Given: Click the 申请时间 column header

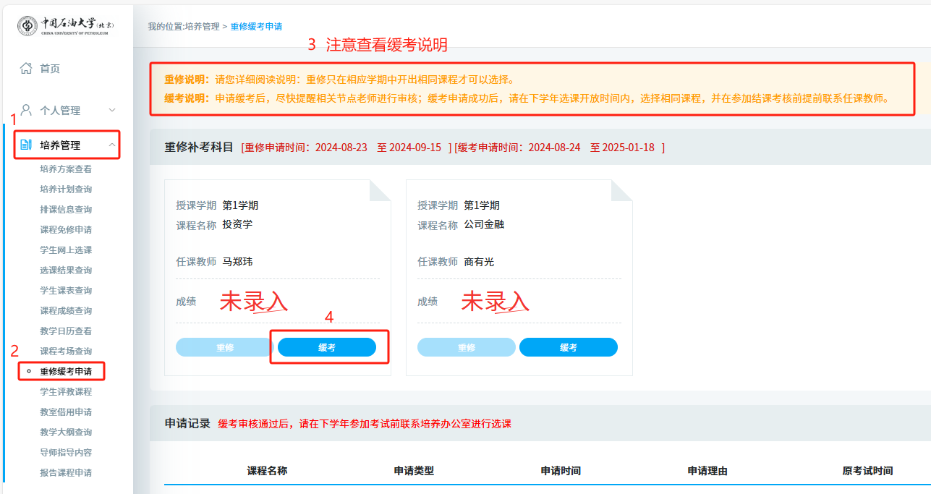Looking at the screenshot, I should tap(561, 470).
